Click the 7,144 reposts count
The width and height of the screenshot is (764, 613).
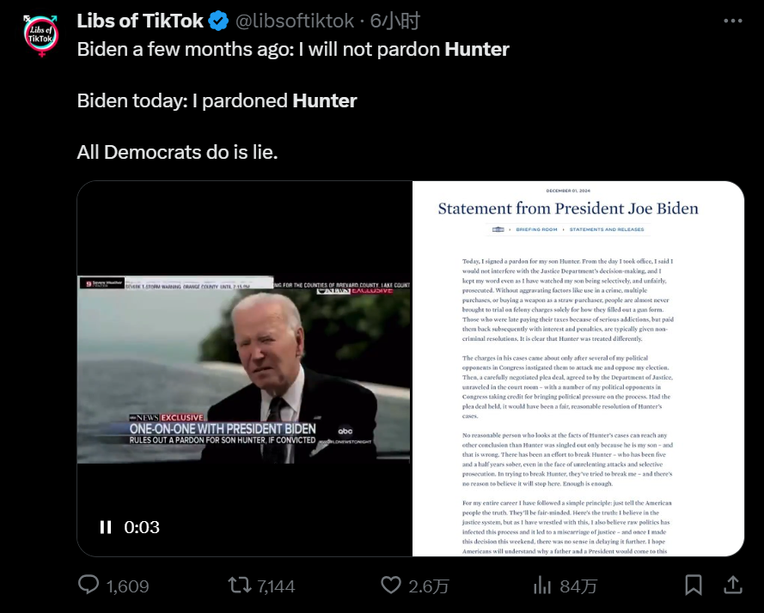tap(276, 586)
